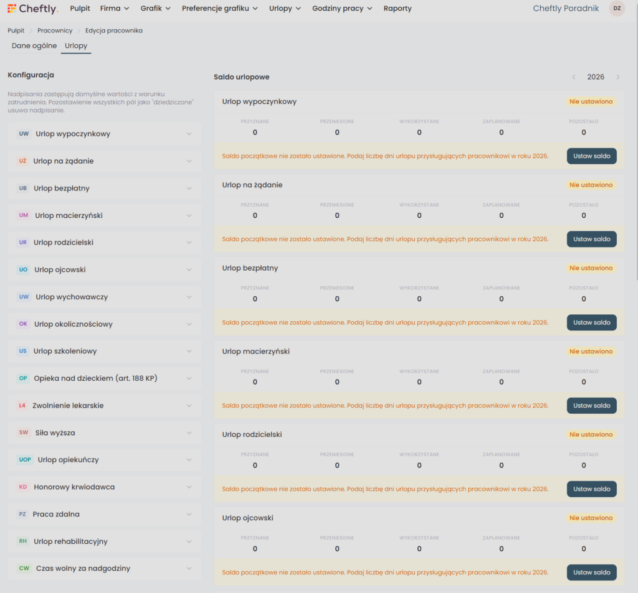Go to Pracownicy breadcrumb
This screenshot has width=638, height=593.
point(55,30)
